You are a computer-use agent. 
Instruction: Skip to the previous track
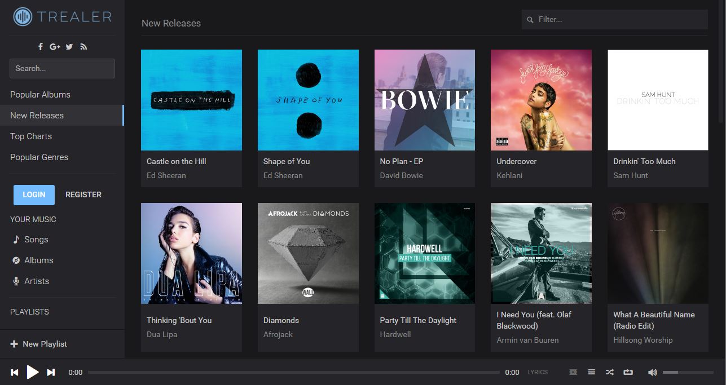(15, 372)
